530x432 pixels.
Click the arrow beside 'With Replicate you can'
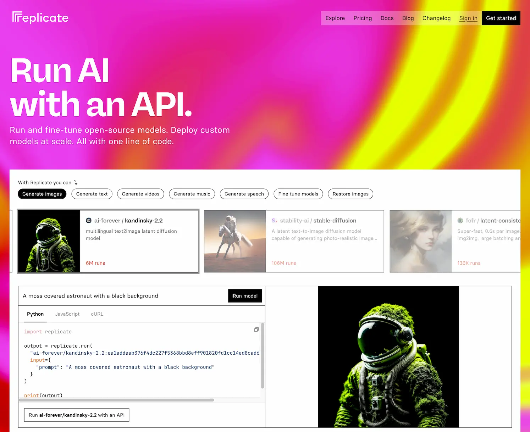(x=75, y=182)
